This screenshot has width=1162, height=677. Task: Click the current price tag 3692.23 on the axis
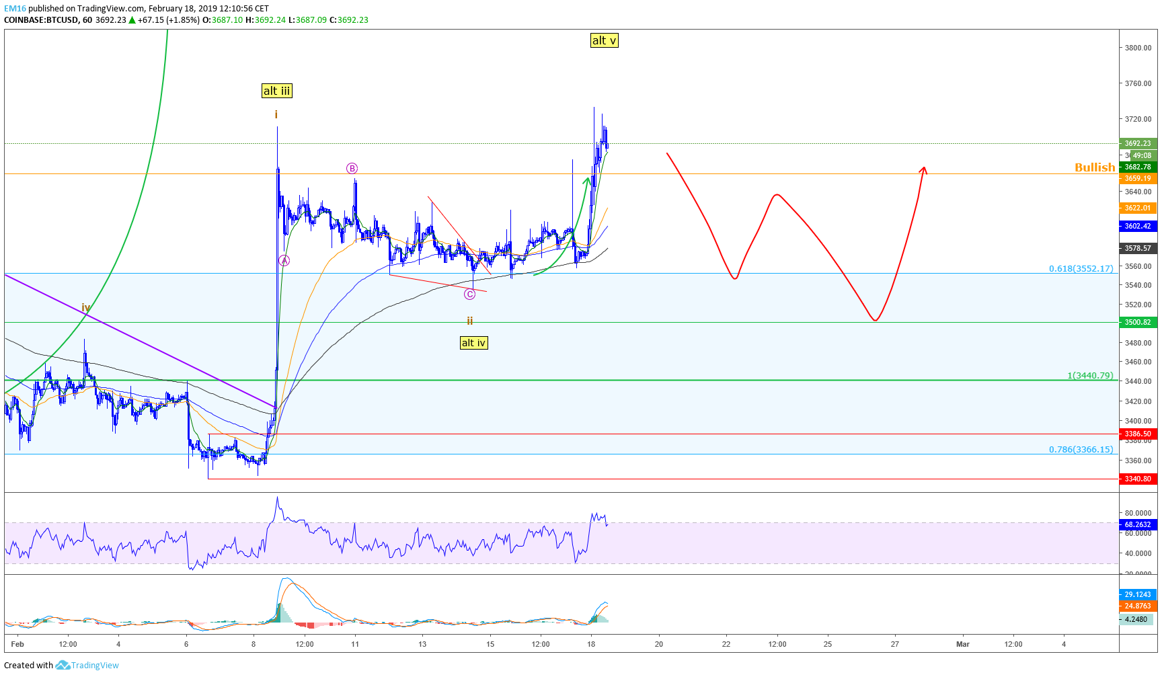pos(1138,143)
